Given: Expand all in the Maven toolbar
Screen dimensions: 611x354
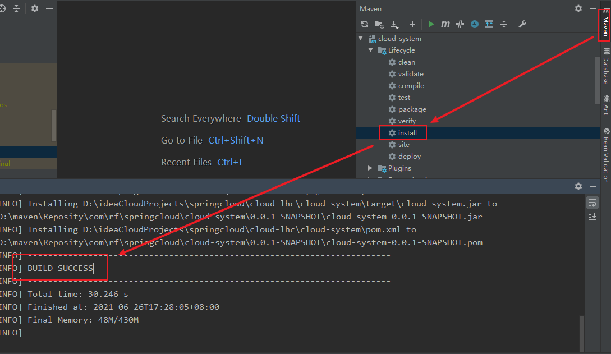Looking at the screenshot, I should (489, 24).
